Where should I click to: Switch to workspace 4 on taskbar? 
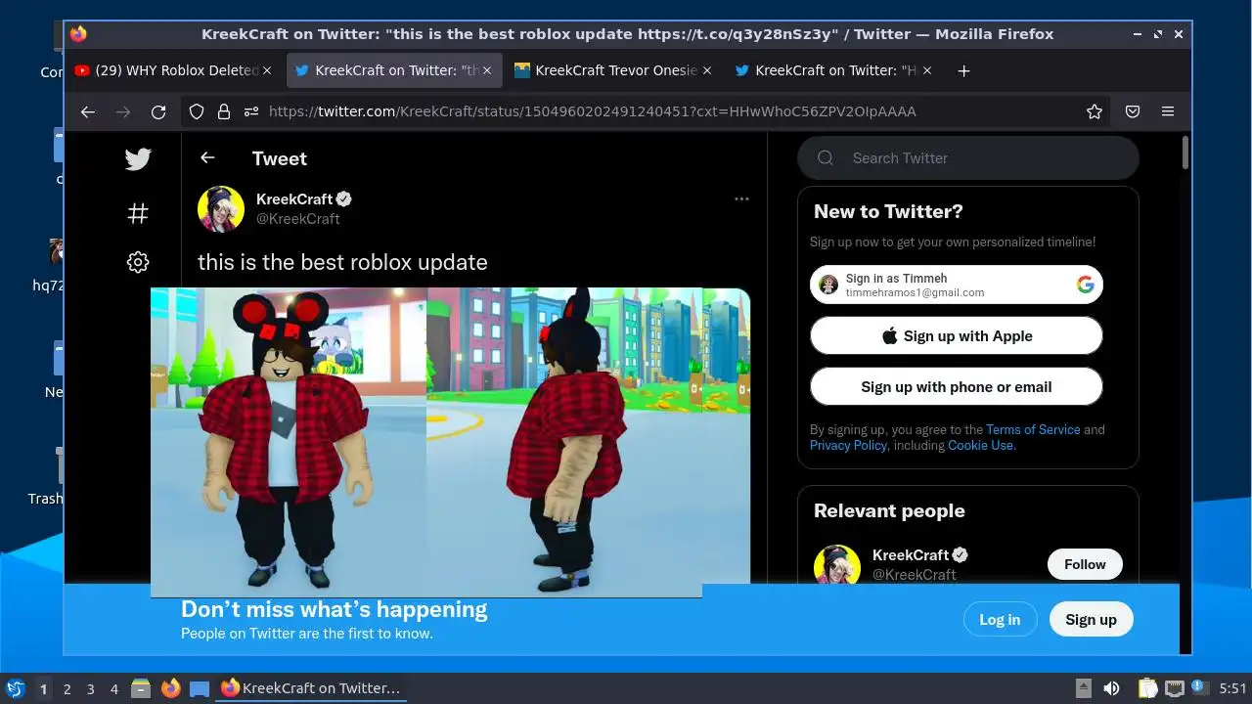coord(113,689)
